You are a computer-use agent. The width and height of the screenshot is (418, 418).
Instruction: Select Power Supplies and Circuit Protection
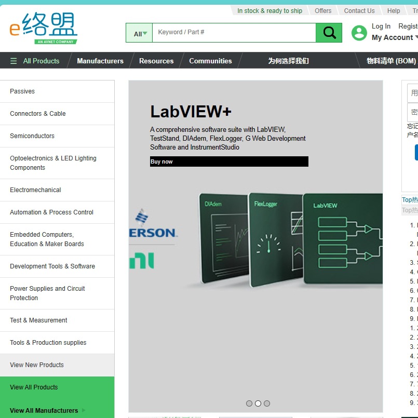pos(57,293)
